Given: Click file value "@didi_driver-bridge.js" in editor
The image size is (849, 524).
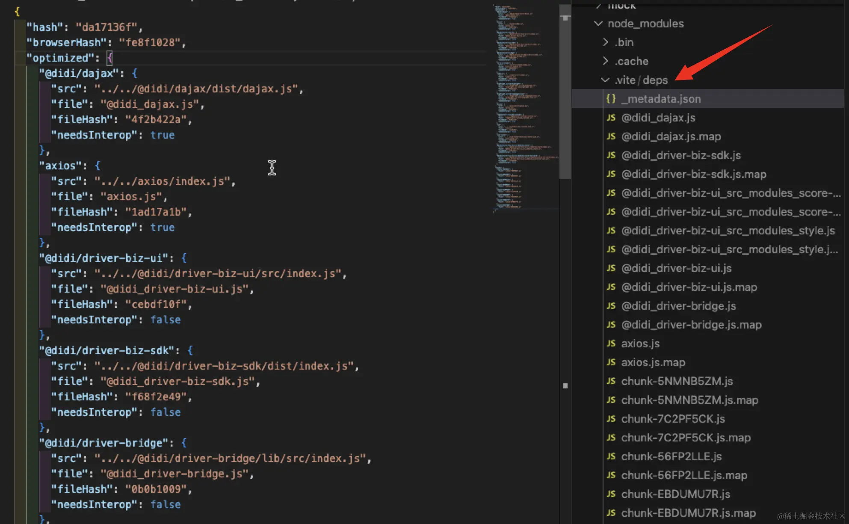Looking at the screenshot, I should click(x=175, y=474).
